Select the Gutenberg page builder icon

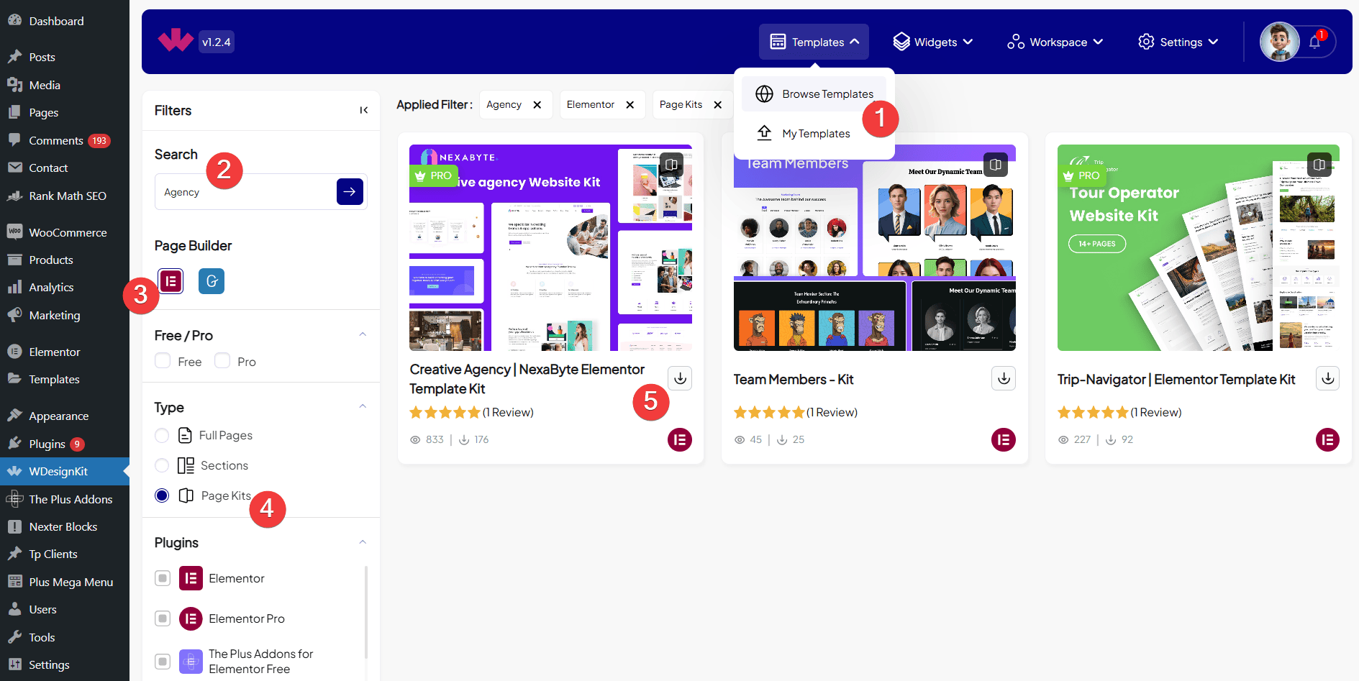212,281
